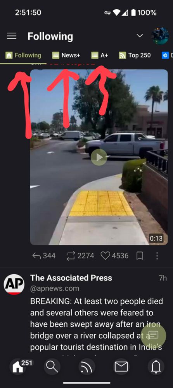Image resolution: width=173 pixels, height=388 pixels.
Task: Bookmark the video post
Action: 140,256
